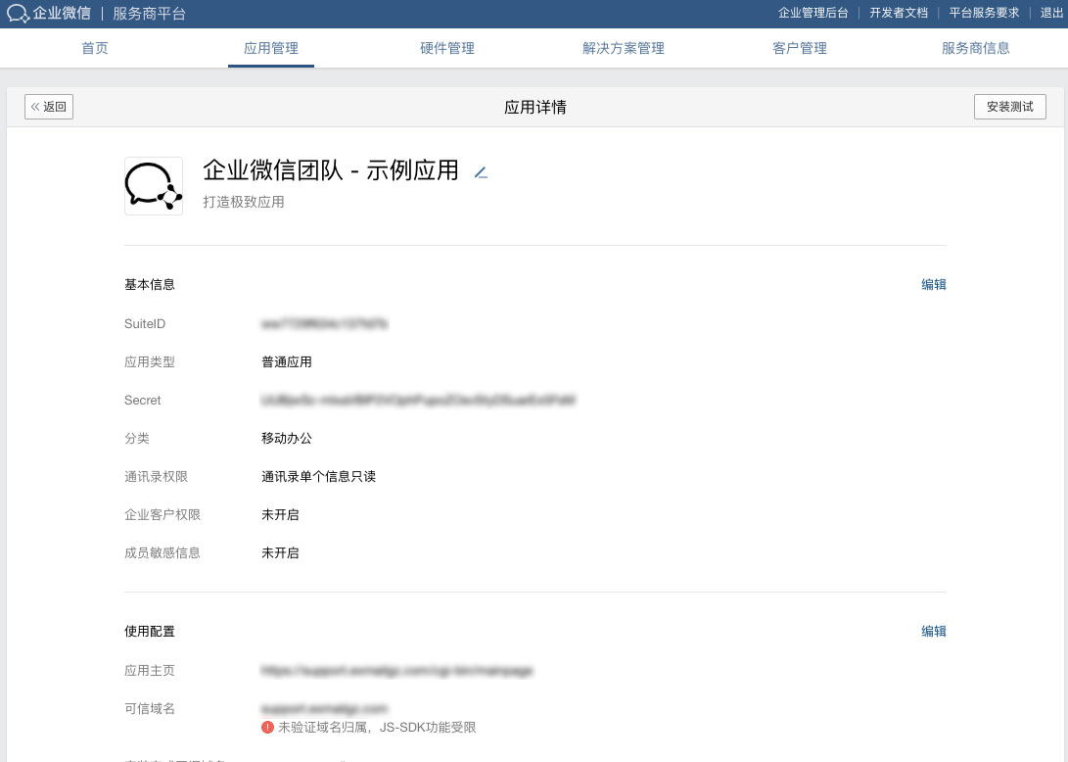The width and height of the screenshot is (1068, 762).
Task: Open the 服务商信息 tab
Action: click(975, 48)
